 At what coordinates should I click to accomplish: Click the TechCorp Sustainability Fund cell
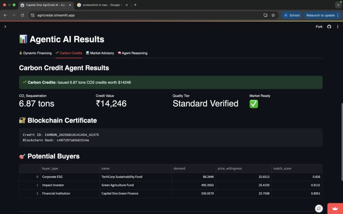pyautogui.click(x=136, y=177)
